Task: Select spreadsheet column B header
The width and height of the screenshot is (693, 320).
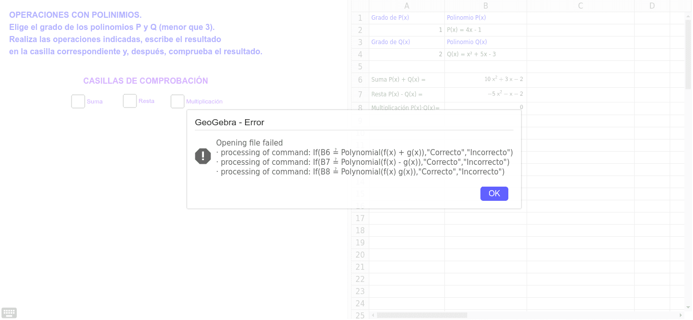Action: [x=486, y=6]
